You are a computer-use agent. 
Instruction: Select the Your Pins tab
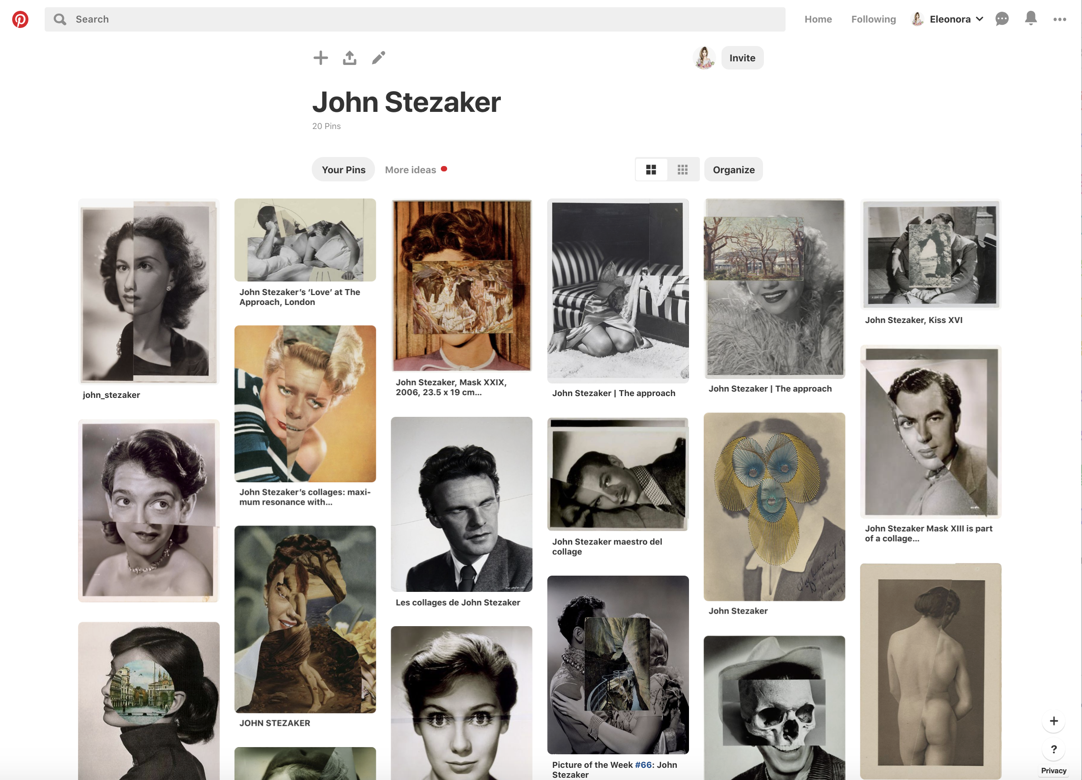(x=343, y=170)
